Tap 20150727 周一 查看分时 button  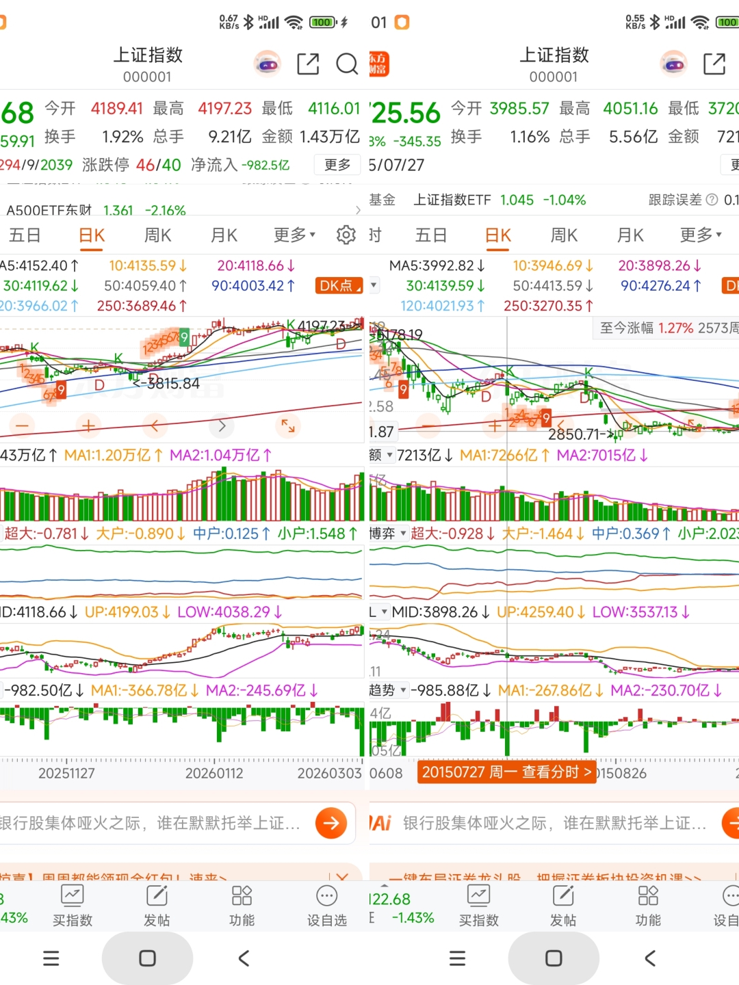(x=507, y=772)
